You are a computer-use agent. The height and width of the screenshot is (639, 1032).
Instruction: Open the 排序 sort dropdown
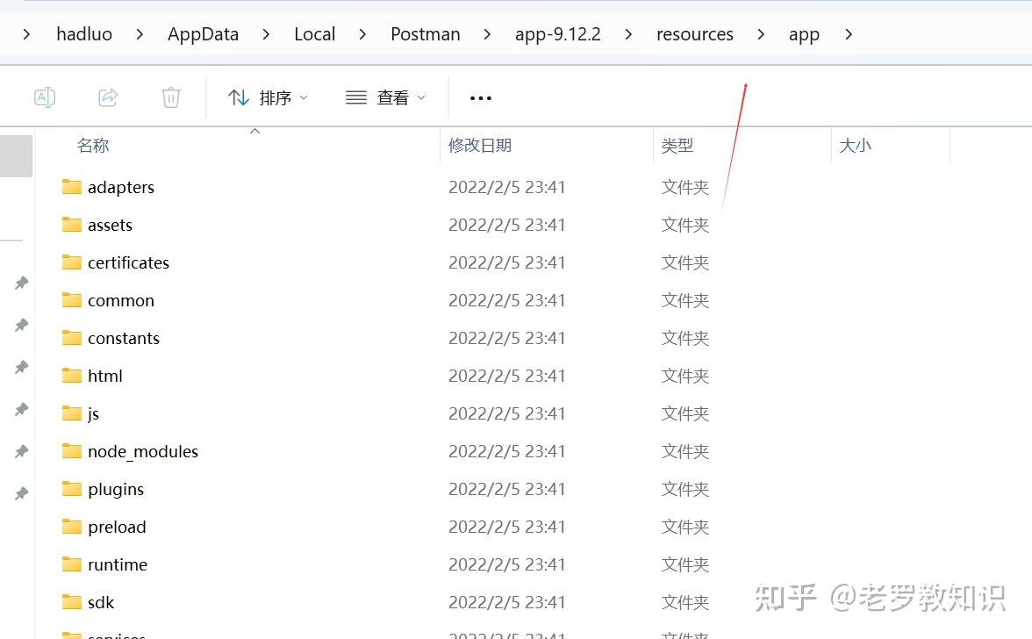point(268,98)
